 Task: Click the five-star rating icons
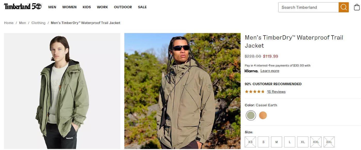point(255,92)
